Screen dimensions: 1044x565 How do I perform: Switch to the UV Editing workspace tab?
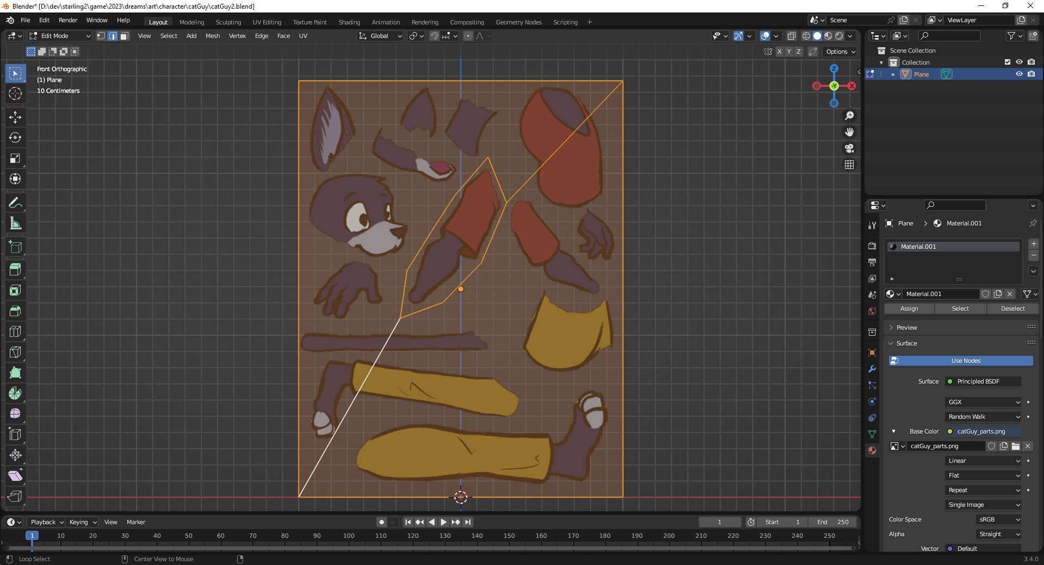click(266, 22)
